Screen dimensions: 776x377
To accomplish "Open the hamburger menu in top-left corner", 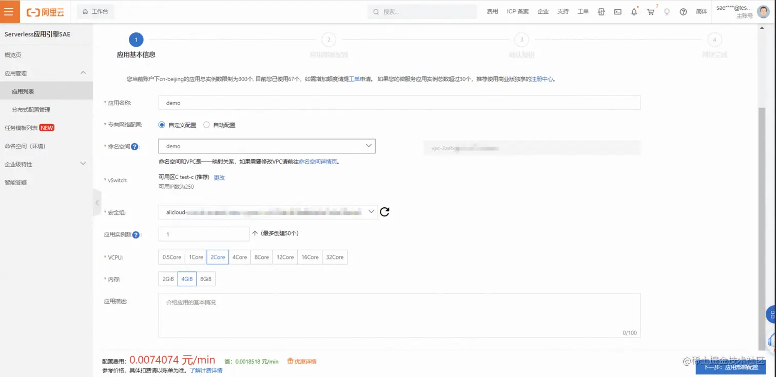I will 9,11.
